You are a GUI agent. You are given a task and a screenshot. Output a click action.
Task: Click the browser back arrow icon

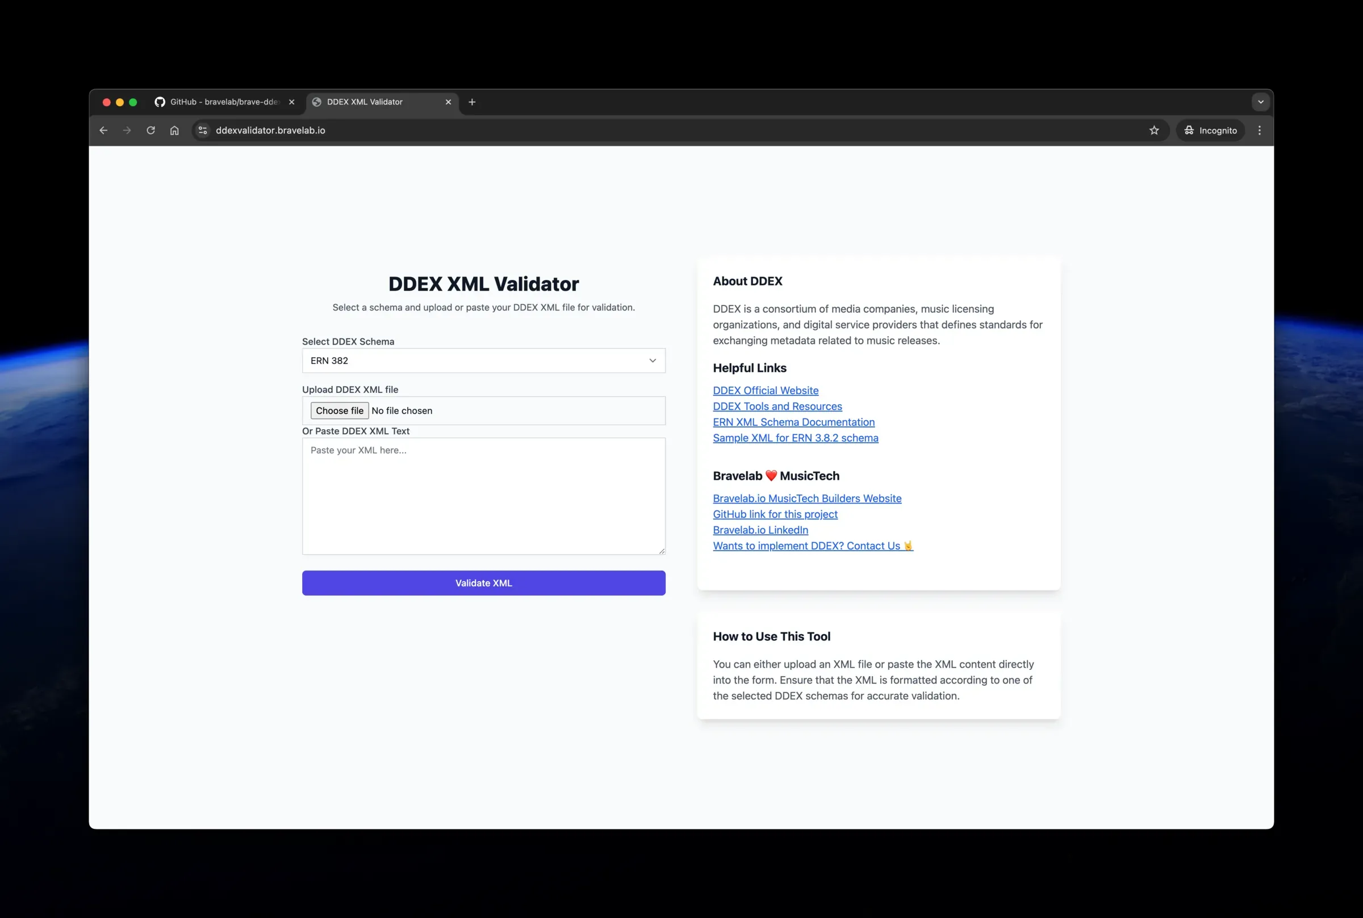tap(103, 130)
